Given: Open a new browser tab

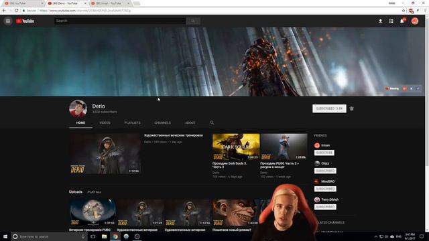Looking at the screenshot, I should click(137, 3).
